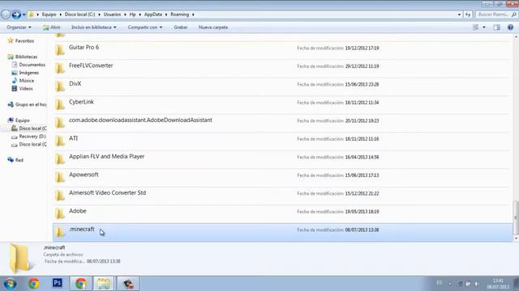Click the Roaming breadcrumb
The image size is (519, 291).
tap(180, 15)
